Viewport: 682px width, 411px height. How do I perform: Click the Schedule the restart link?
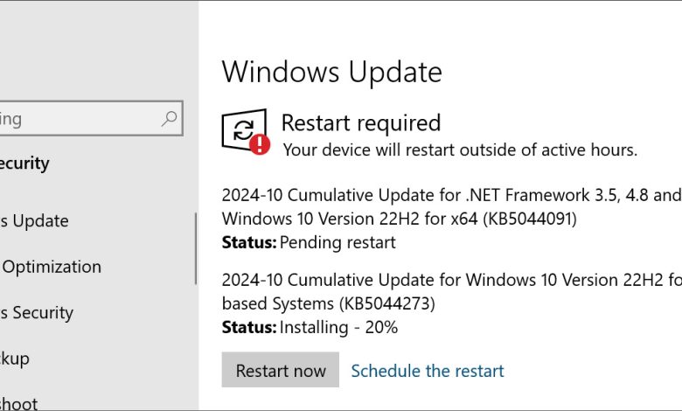coord(428,371)
